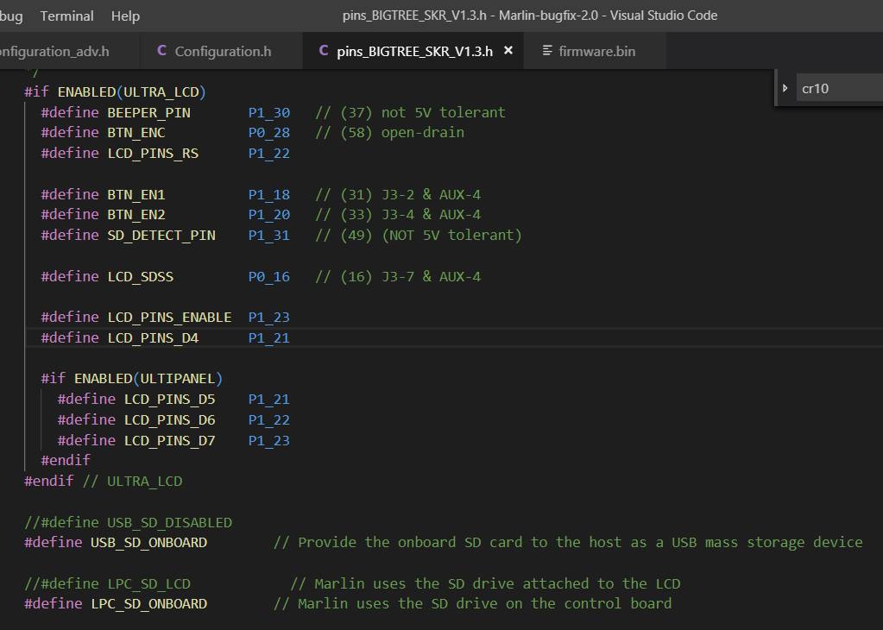Click the 'not 5V tolerant' comment

[443, 112]
